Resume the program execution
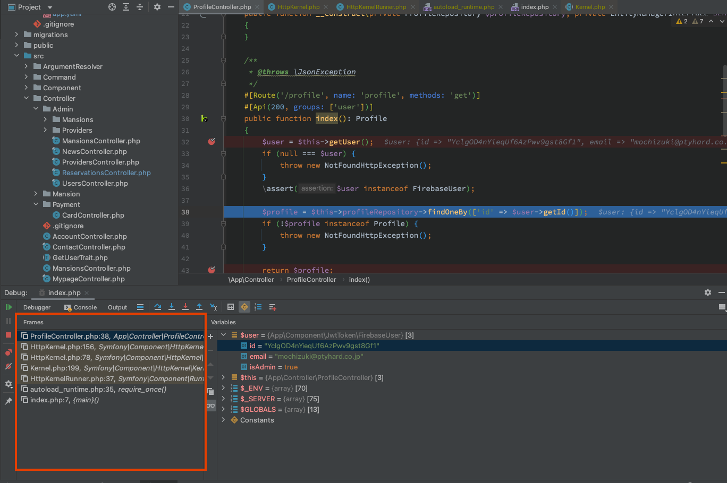727x483 pixels. tap(9, 307)
